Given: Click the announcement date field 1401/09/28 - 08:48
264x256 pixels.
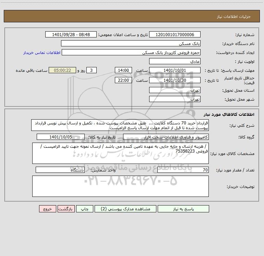Looking at the screenshot, I should (x=71, y=34).
